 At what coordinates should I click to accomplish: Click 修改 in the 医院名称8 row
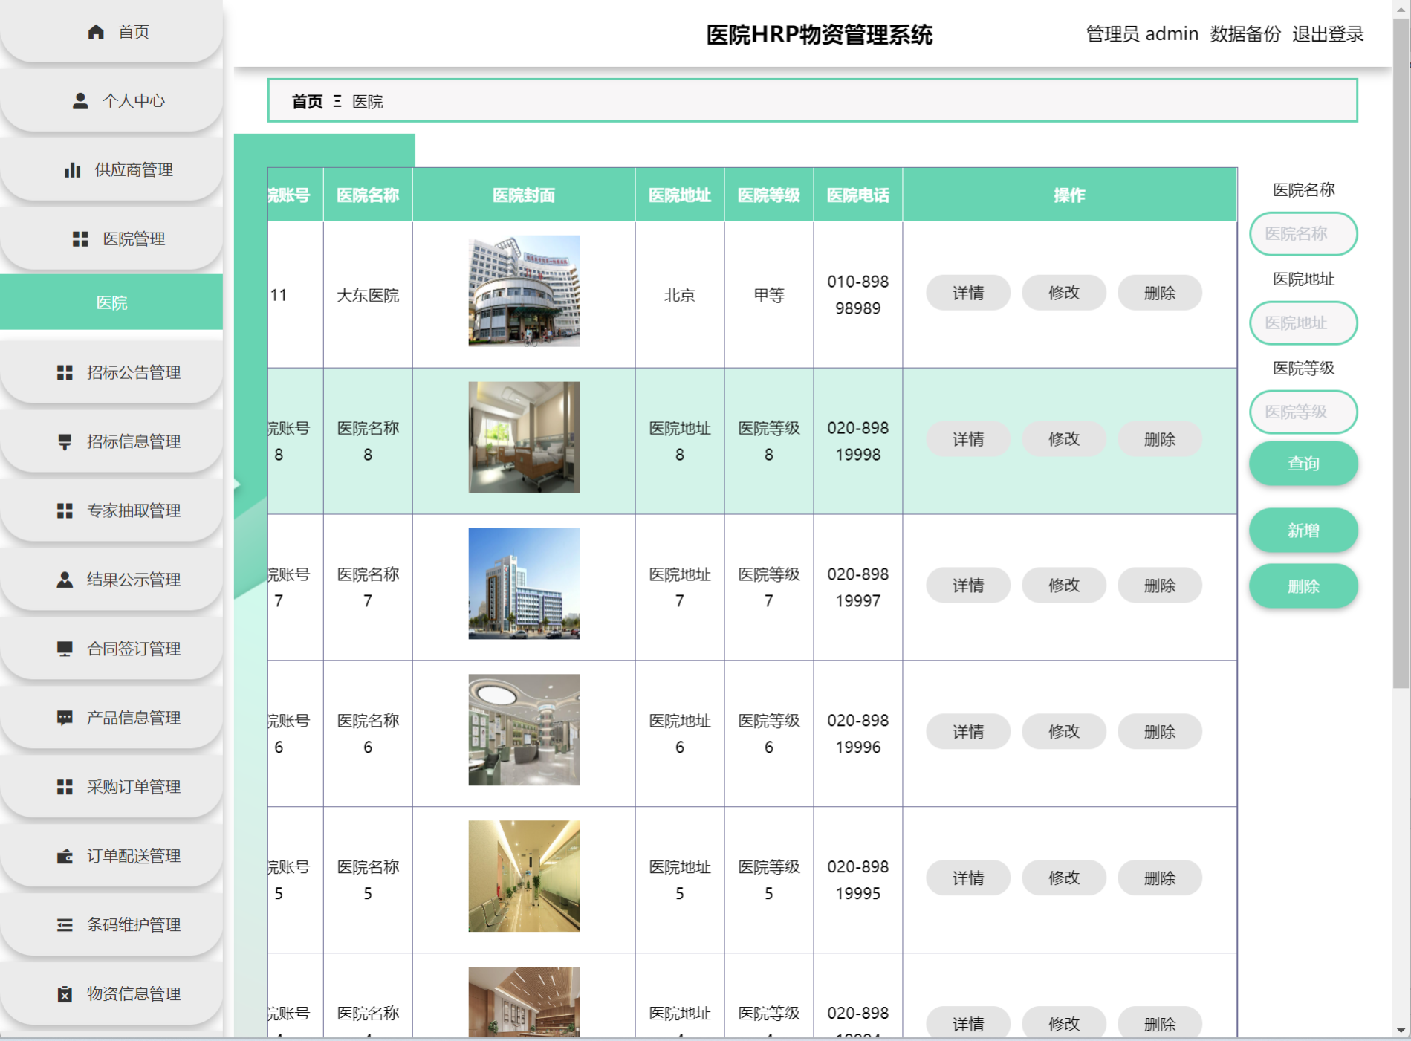[1064, 440]
